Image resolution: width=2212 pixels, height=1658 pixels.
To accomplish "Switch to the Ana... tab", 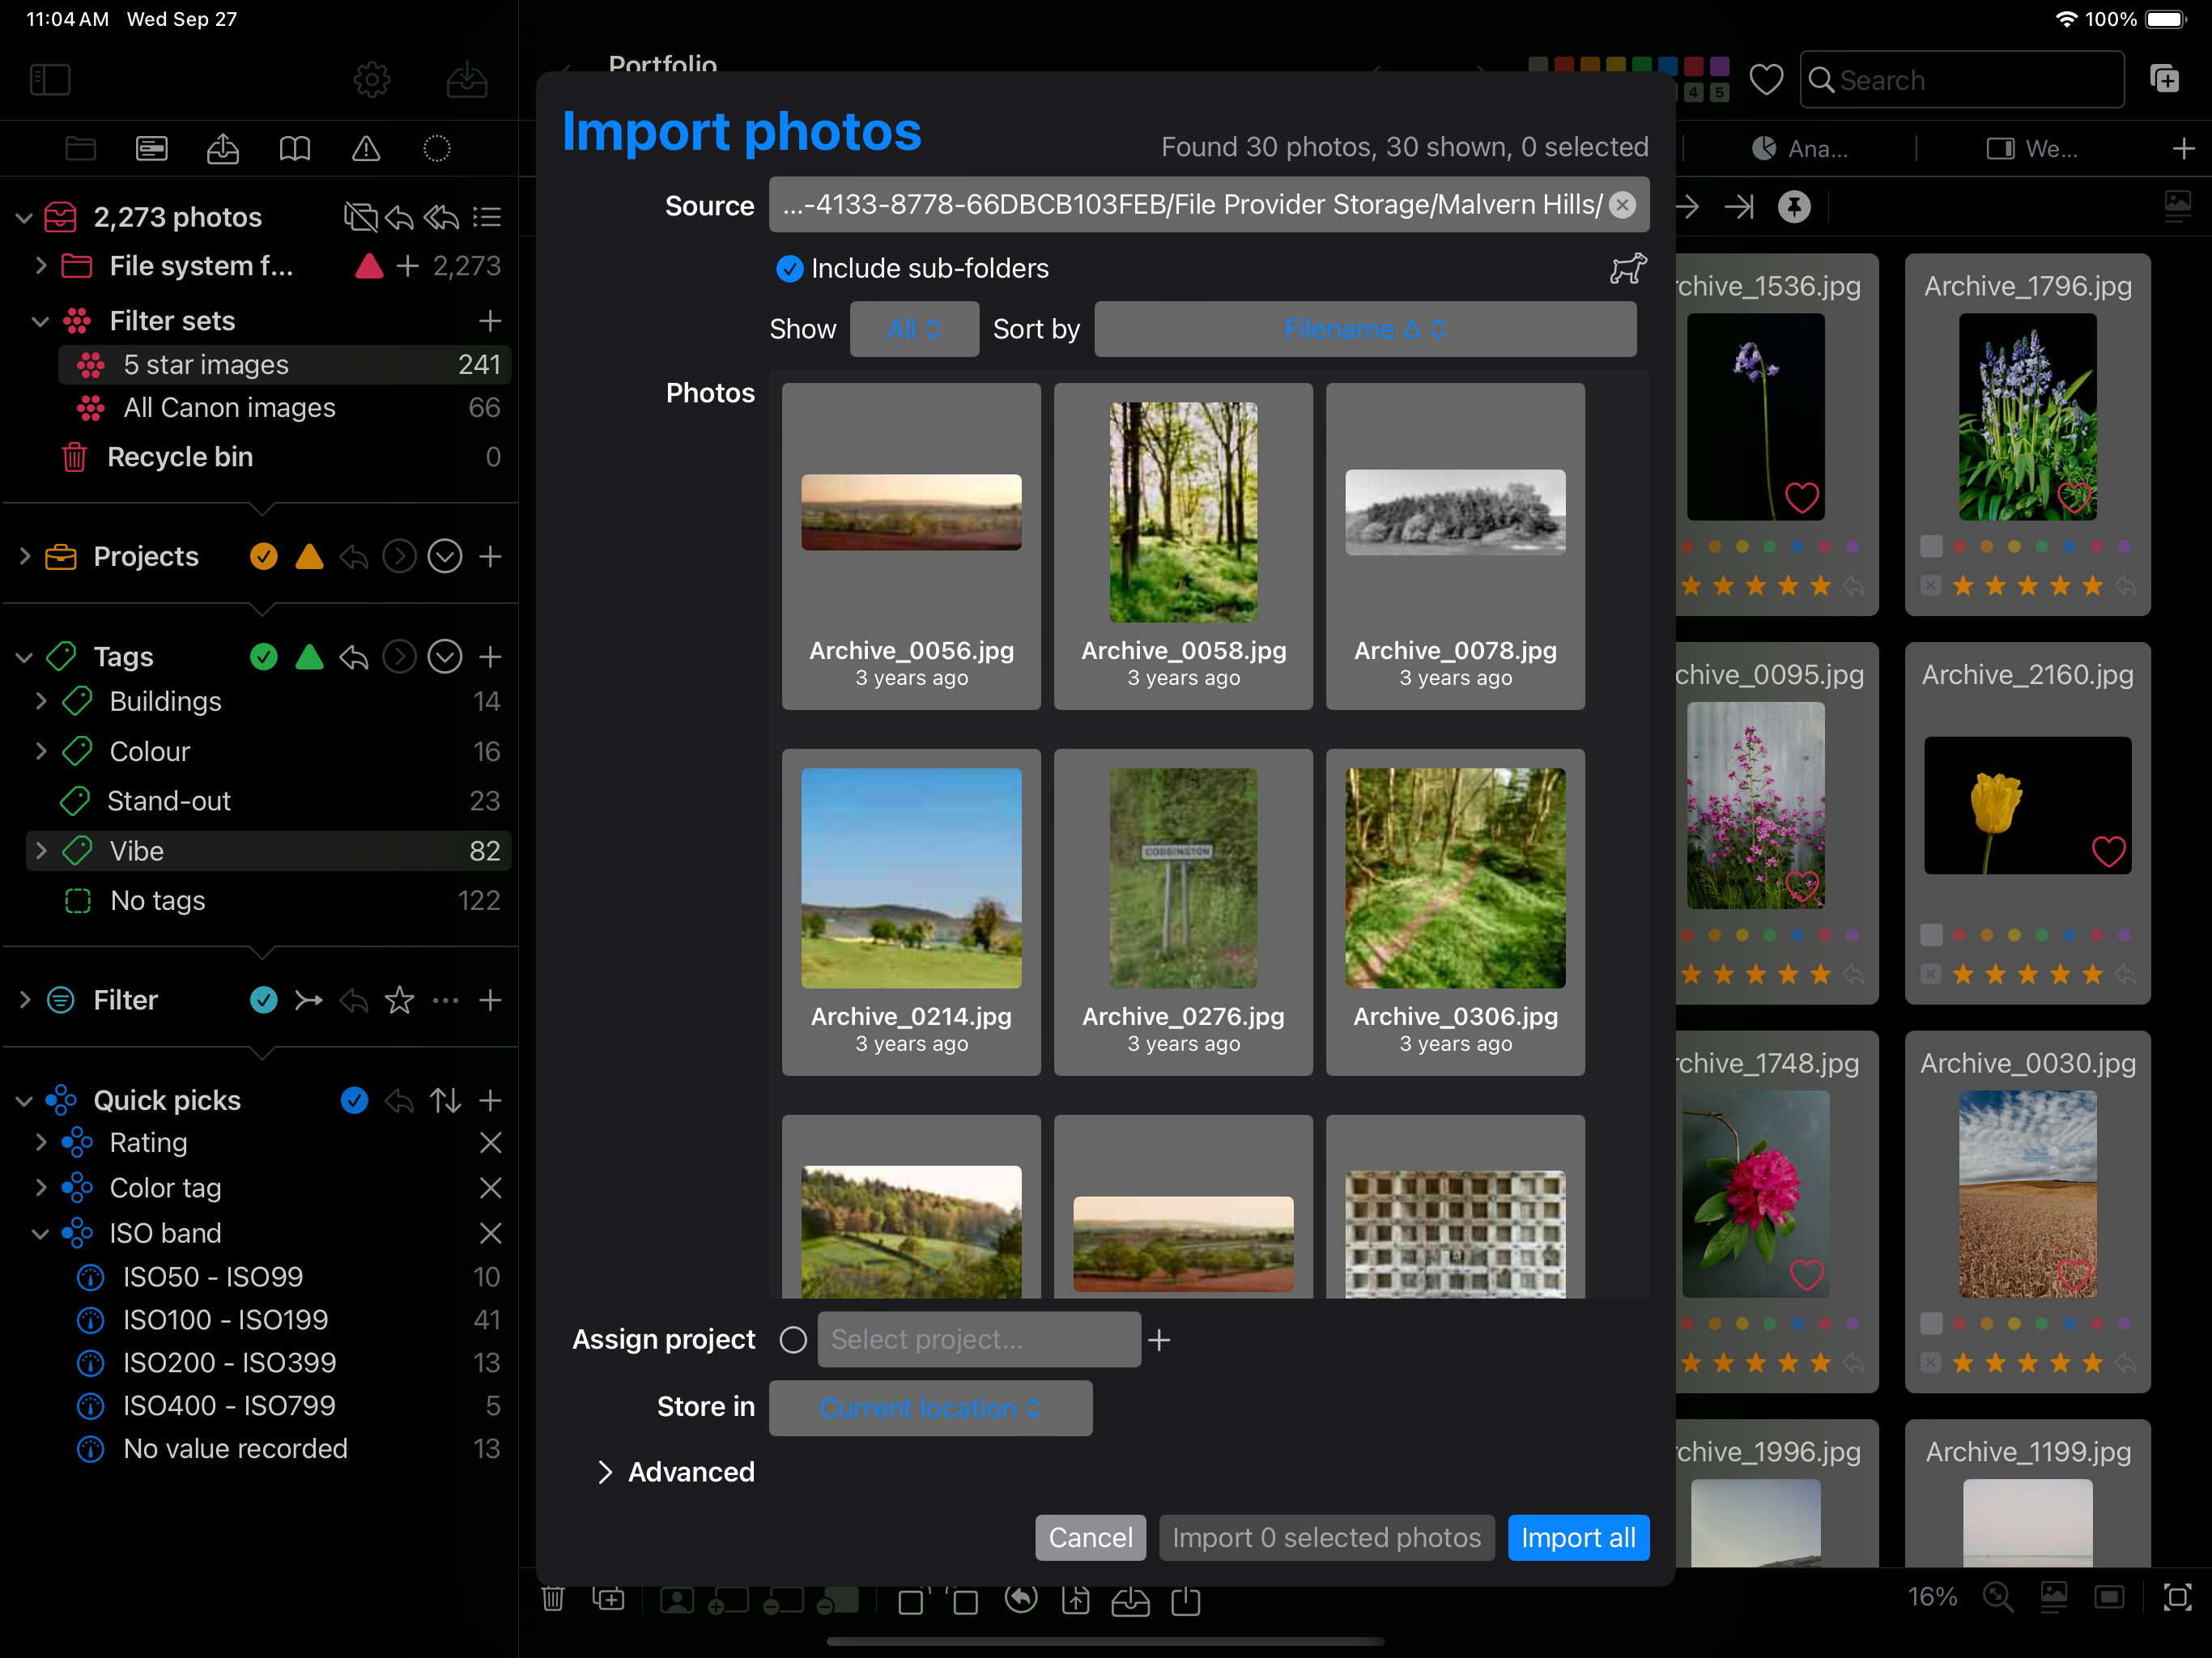I will pyautogui.click(x=1800, y=149).
